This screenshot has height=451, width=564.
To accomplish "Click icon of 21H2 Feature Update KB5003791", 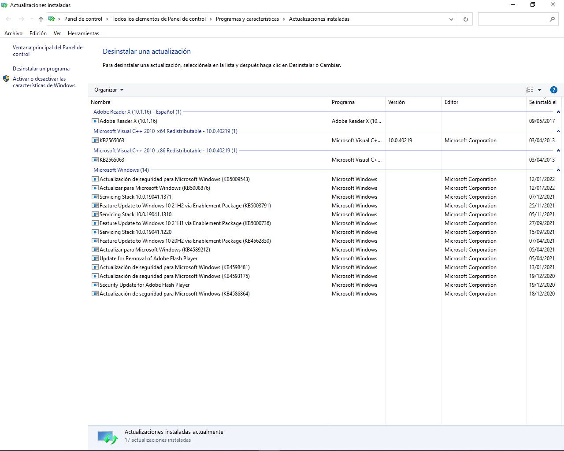I will tap(95, 206).
